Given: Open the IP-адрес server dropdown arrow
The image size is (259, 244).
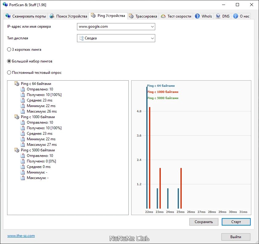Looking at the screenshot, I should pyautogui.click(x=152, y=26).
